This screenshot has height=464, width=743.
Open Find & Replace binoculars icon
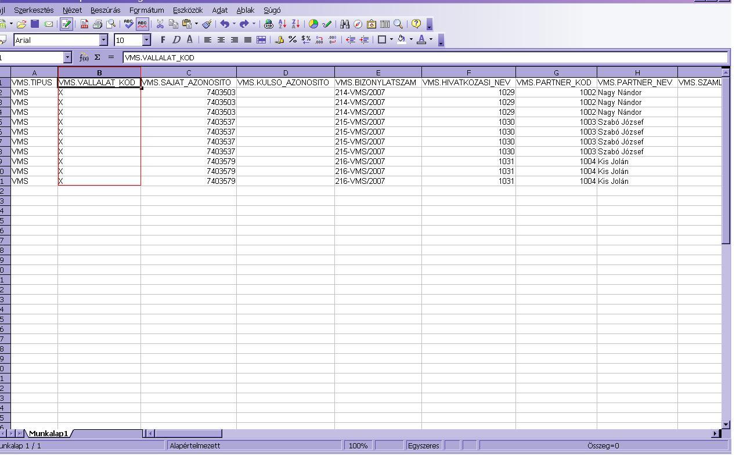pyautogui.click(x=345, y=24)
